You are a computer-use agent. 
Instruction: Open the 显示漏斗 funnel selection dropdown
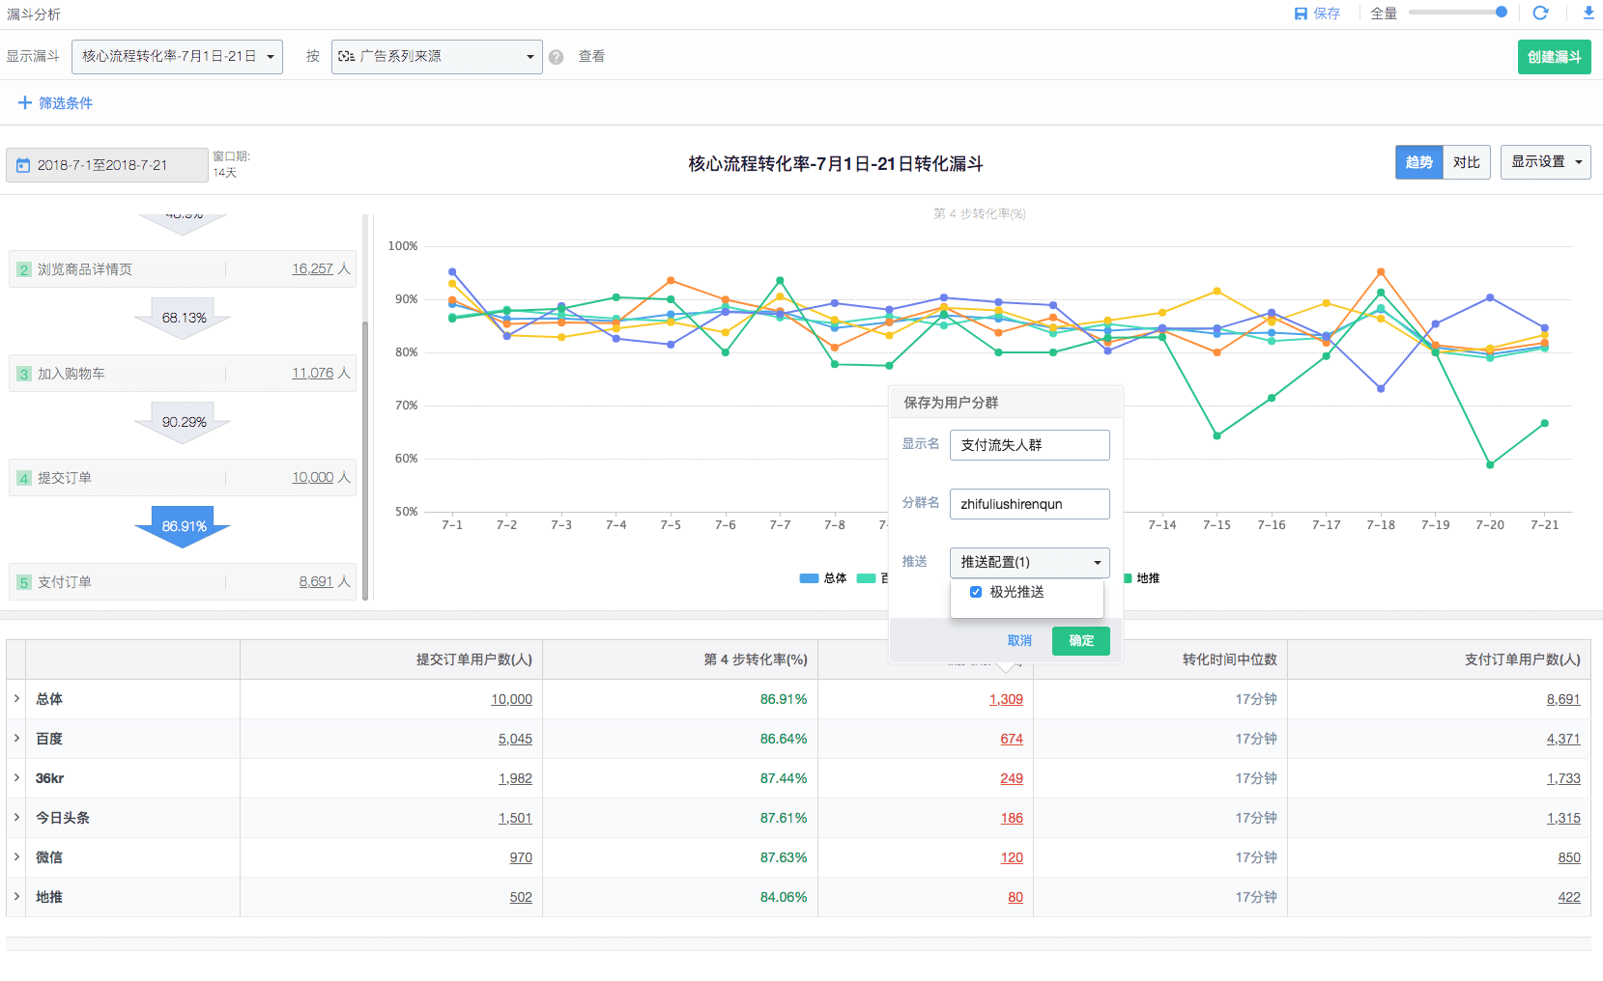click(177, 56)
